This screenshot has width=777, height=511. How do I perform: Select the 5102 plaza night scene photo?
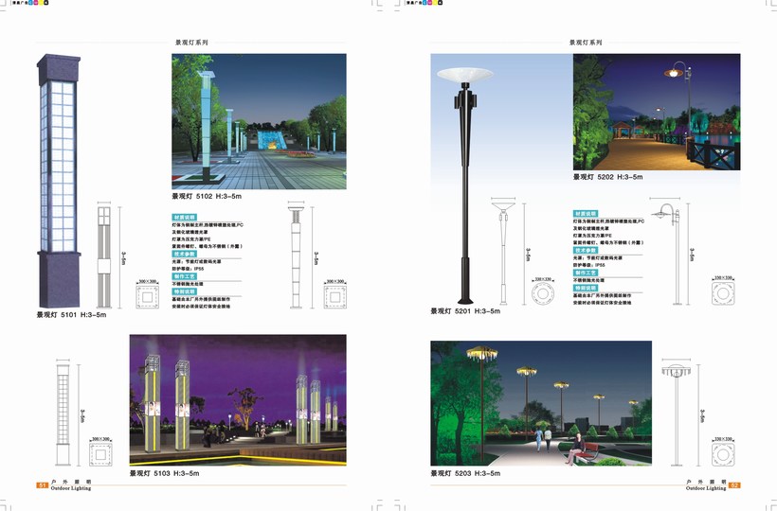(x=259, y=121)
